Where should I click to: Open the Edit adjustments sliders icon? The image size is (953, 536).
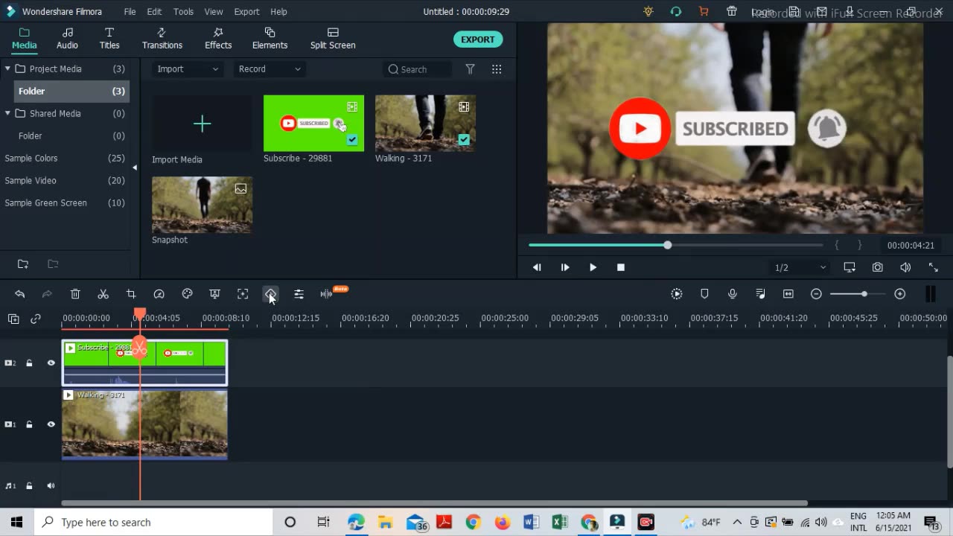[x=299, y=294]
